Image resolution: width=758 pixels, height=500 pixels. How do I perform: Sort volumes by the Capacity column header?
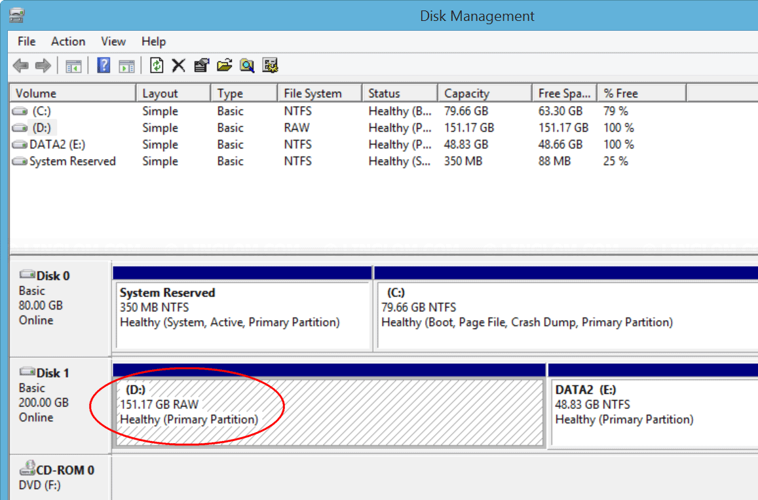pos(466,94)
